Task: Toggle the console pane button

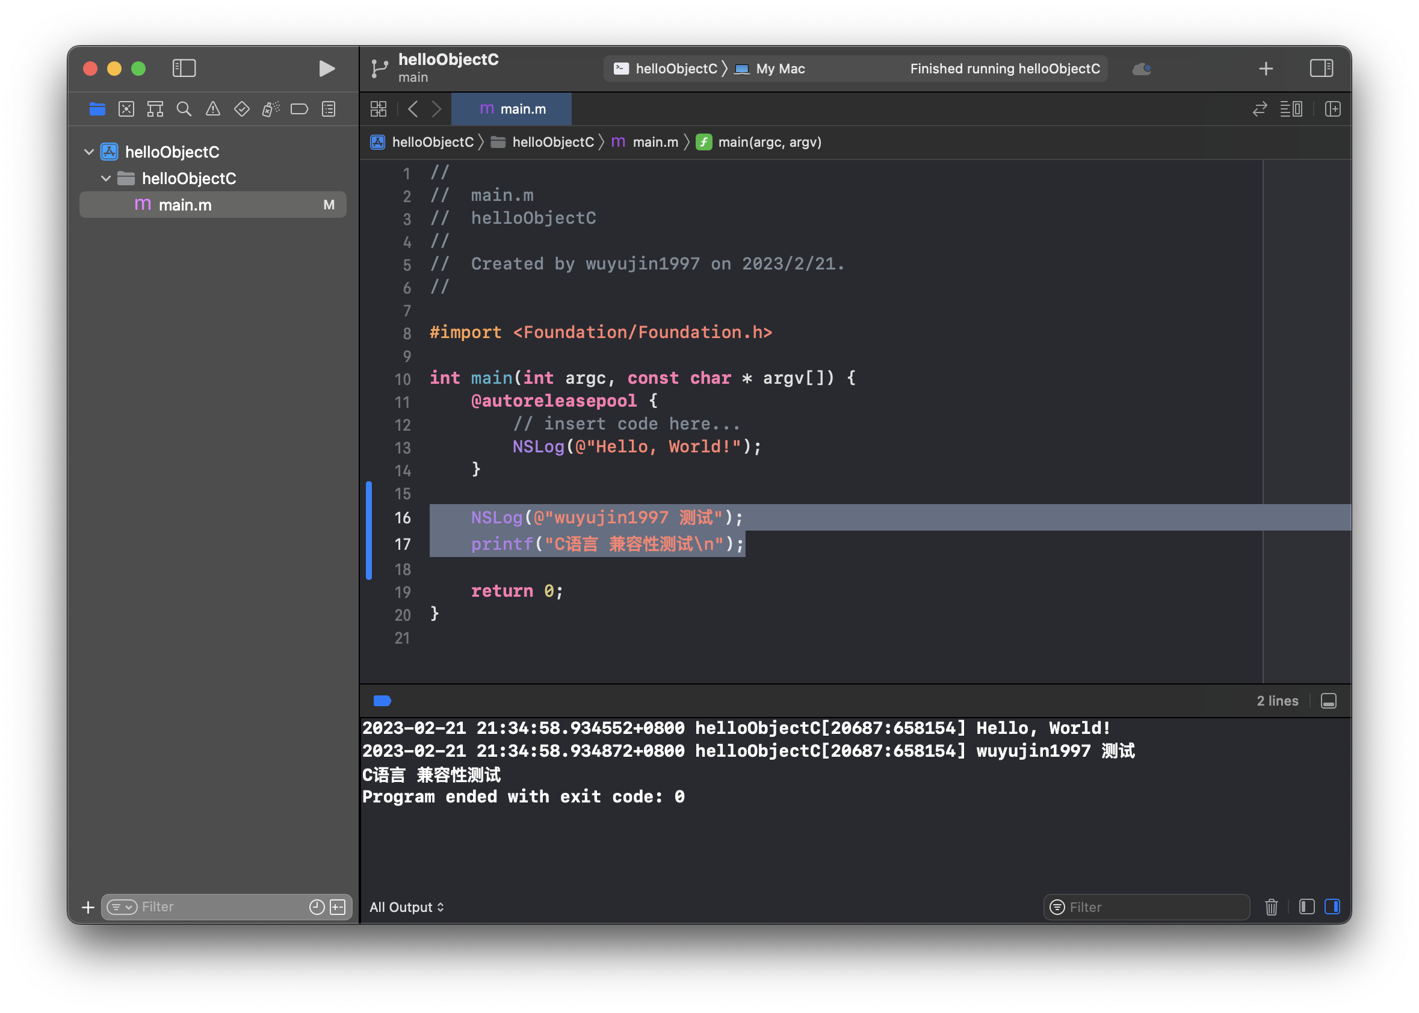Action: (1332, 907)
